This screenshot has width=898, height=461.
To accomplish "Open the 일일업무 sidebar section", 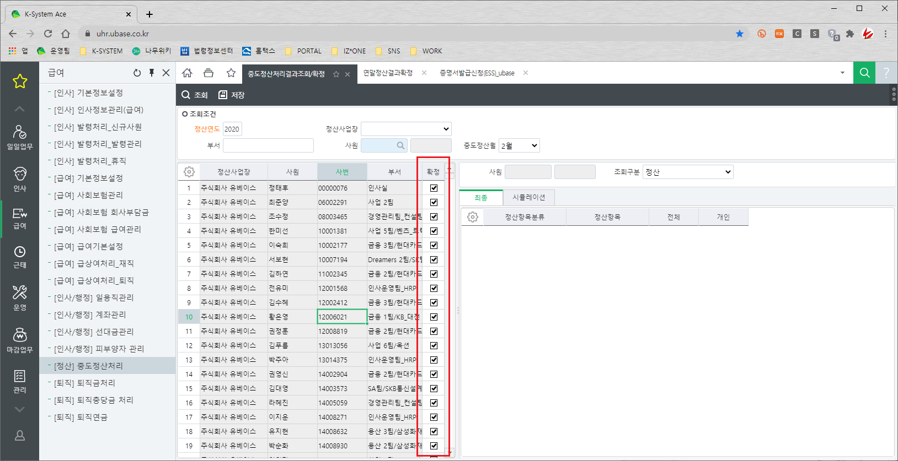I will tap(20, 137).
